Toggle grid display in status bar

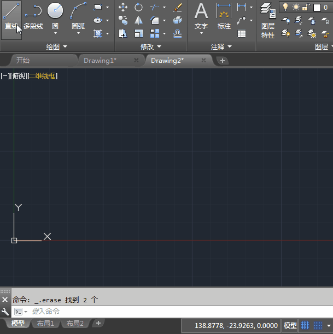coord(305,325)
